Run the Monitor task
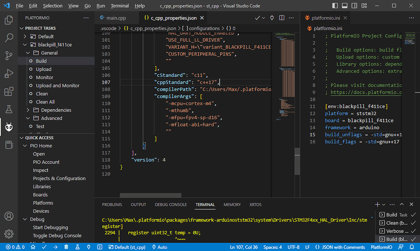 coord(56,77)
